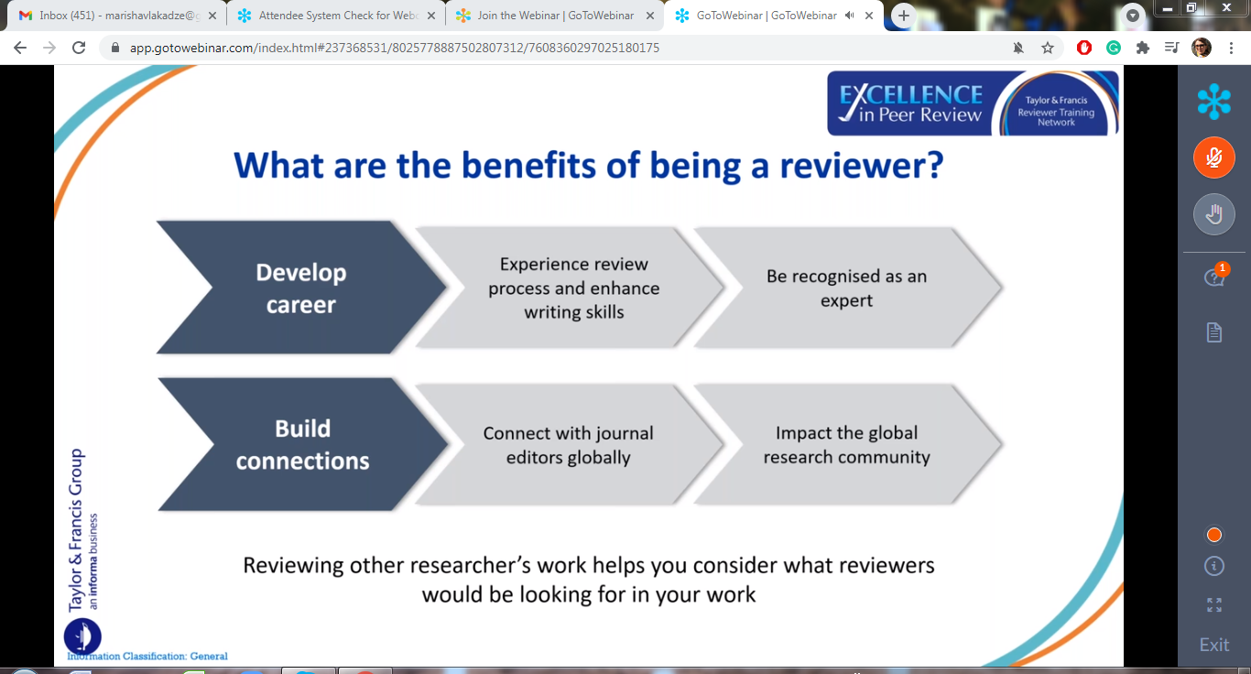The height and width of the screenshot is (674, 1251).
Task: View site information via padlock icon
Action: [x=115, y=49]
